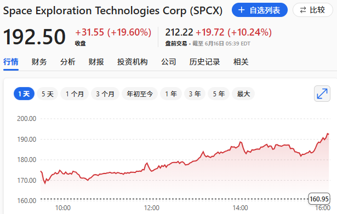Add SPCX to 自选列表 watchlist
The width and height of the screenshot is (337, 214).
point(260,10)
